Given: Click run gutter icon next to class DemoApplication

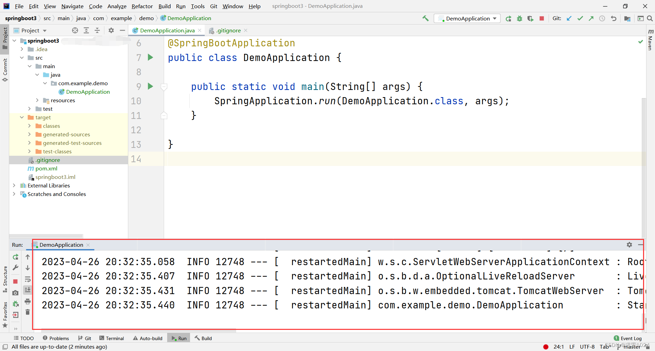Looking at the screenshot, I should (x=150, y=57).
